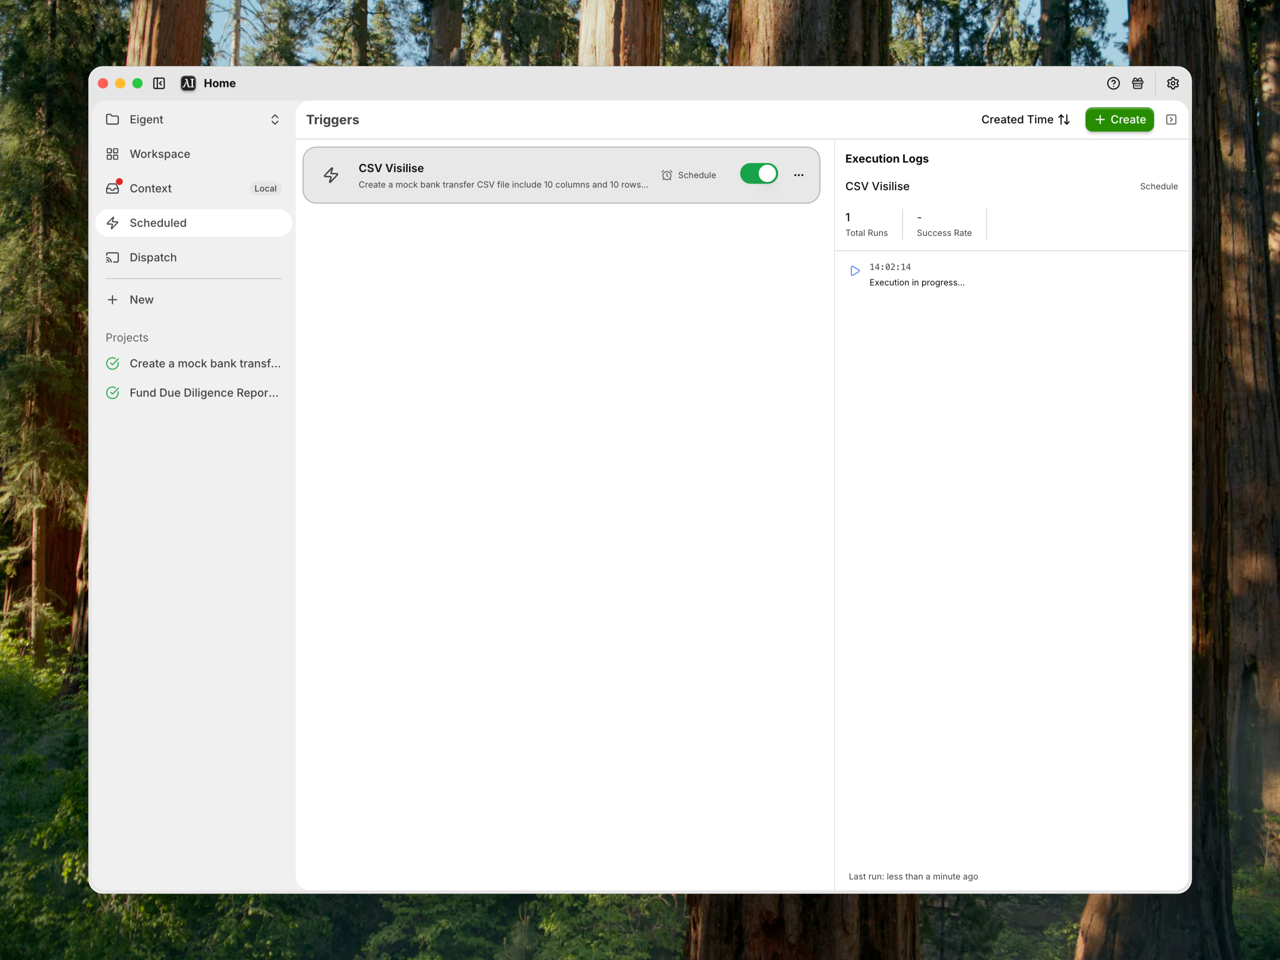The width and height of the screenshot is (1280, 960).
Task: Open the Workspace section
Action: [193, 154]
